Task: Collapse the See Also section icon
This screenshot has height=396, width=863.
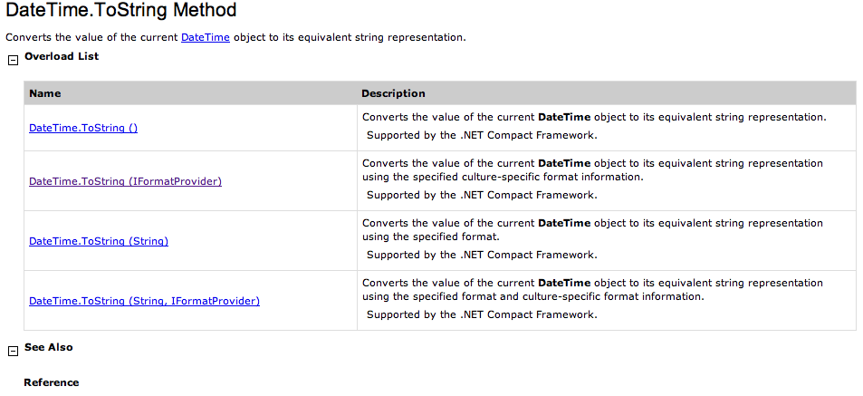Action: click(13, 351)
